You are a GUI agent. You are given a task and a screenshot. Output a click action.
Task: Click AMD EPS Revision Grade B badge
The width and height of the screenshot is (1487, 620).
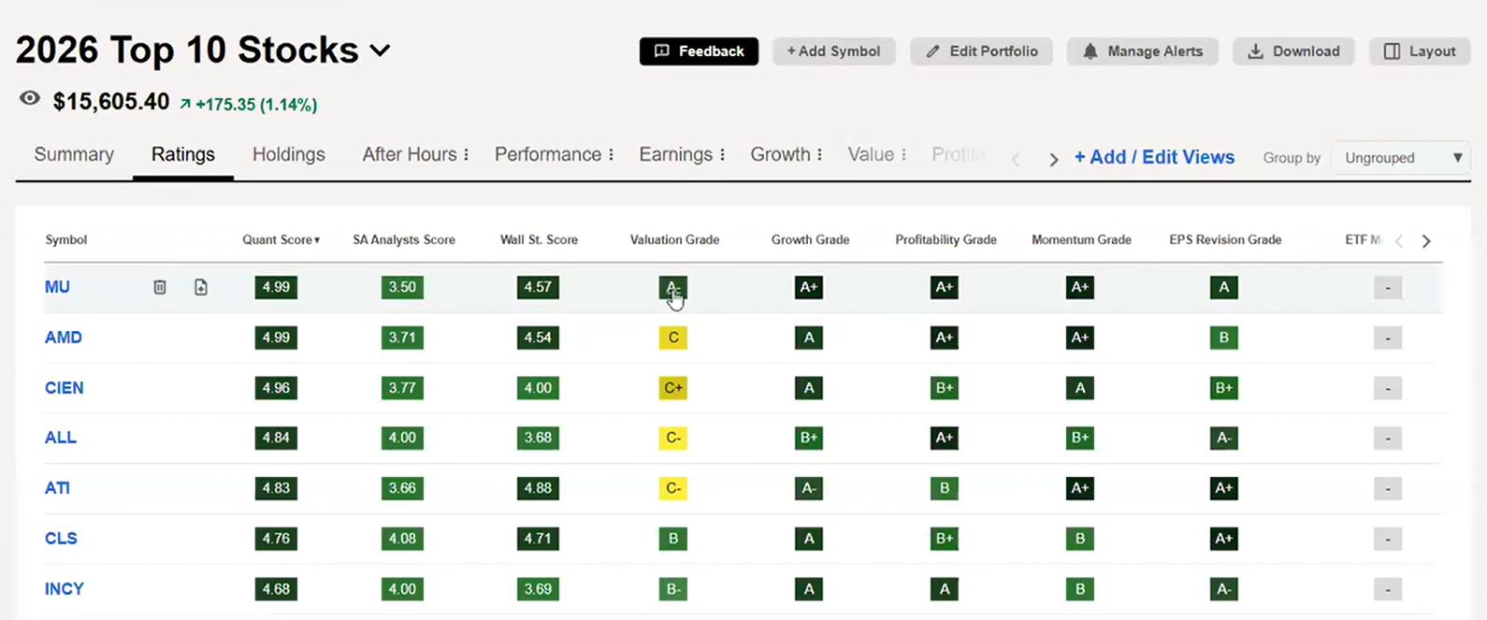click(x=1223, y=338)
